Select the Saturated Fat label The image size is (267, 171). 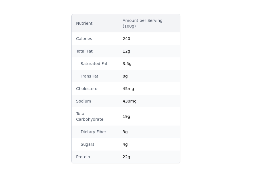94,64
